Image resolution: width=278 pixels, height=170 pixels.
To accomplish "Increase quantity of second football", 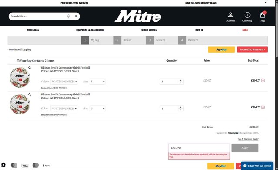I will [x=181, y=107].
